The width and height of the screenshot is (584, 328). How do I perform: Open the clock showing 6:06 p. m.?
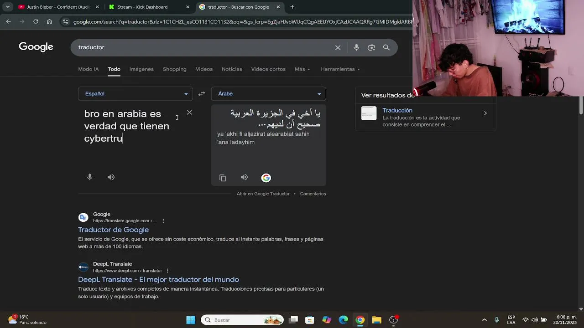[x=566, y=320]
